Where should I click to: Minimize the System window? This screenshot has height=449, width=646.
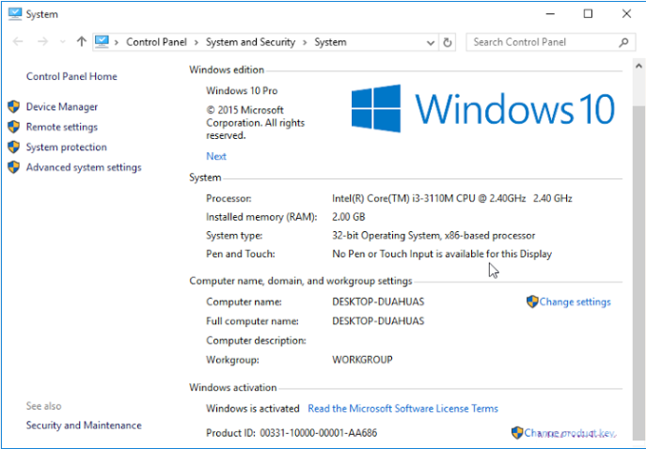click(x=550, y=14)
